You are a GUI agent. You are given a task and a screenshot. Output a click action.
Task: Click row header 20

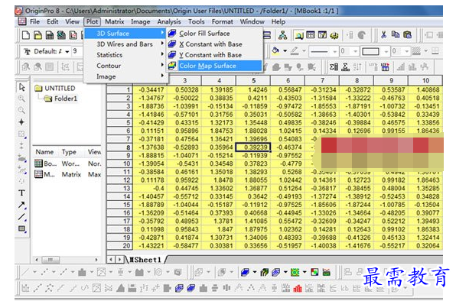tap(120, 246)
